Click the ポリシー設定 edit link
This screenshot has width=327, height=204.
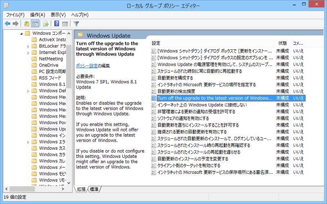coord(87,66)
